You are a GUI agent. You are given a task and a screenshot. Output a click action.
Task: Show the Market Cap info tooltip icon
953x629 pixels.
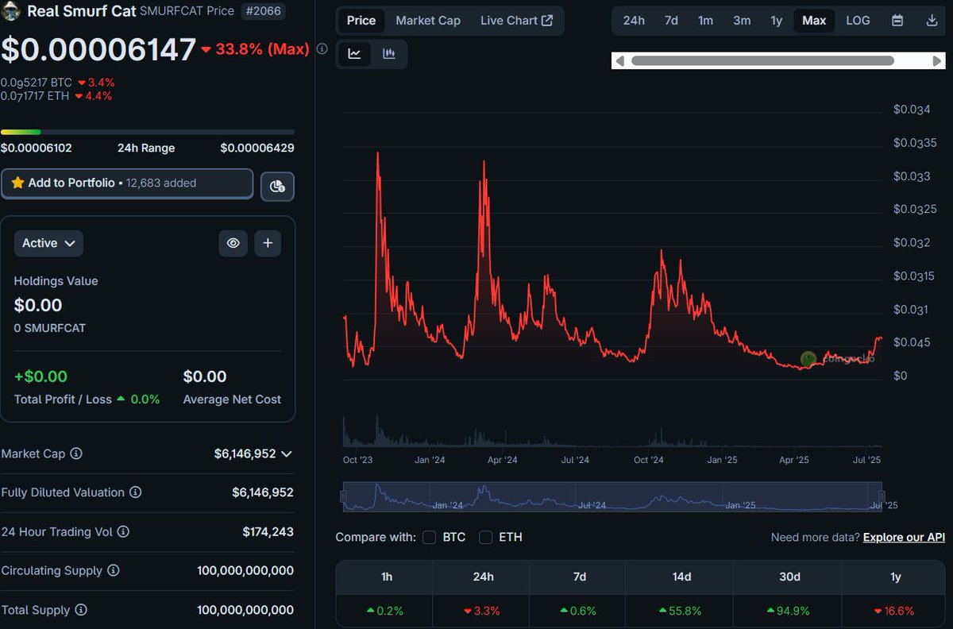pos(76,453)
